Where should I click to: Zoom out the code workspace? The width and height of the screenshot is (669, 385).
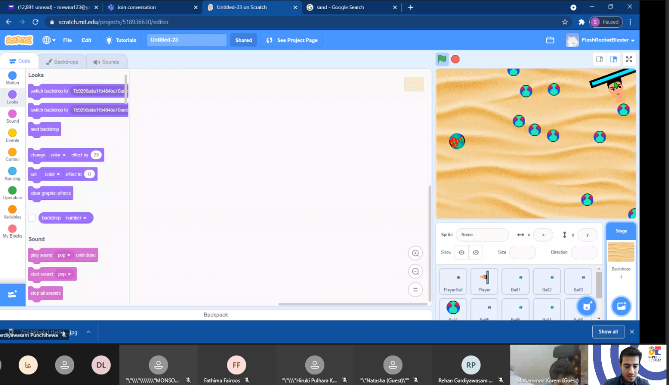click(x=415, y=271)
